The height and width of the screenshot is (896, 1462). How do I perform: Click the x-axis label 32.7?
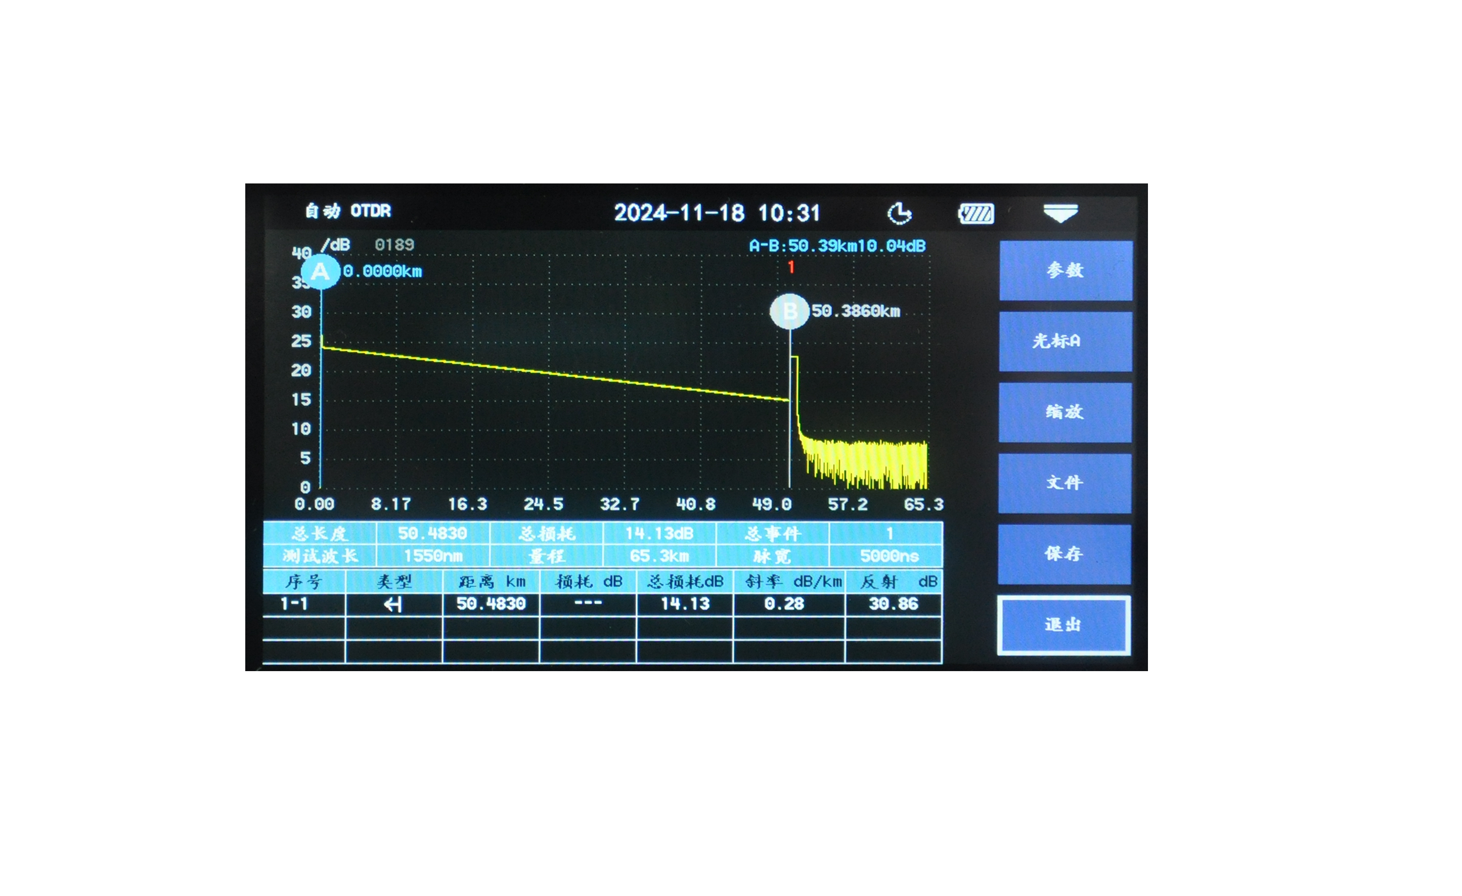click(619, 504)
